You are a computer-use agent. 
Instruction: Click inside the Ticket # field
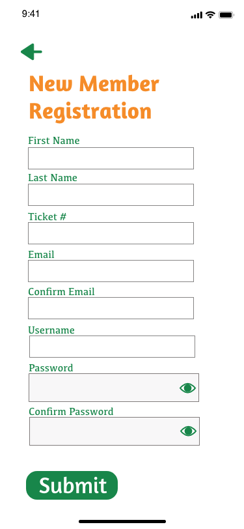tap(111, 233)
